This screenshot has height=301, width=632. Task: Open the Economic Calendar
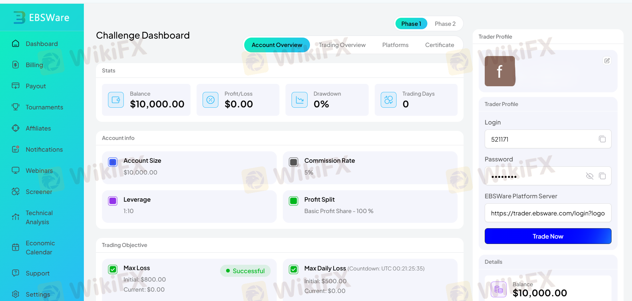[x=40, y=248]
